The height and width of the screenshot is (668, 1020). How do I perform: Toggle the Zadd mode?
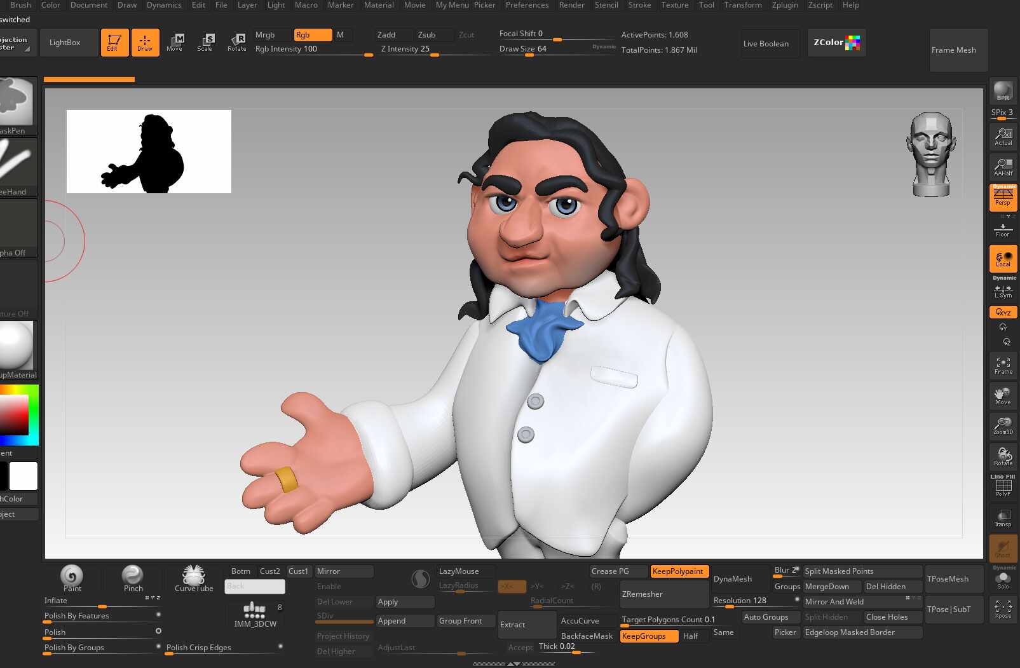(x=394, y=35)
